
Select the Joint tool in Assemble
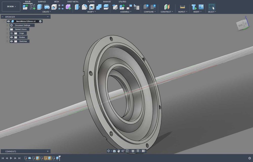tap(129, 7)
